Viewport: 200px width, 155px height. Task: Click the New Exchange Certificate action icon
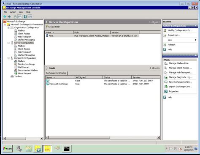166,82
